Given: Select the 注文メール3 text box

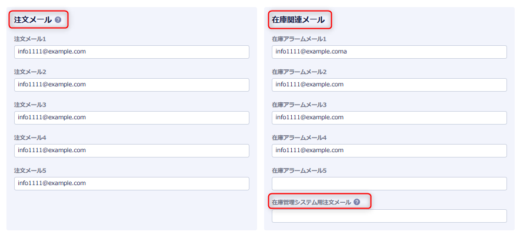Looking at the screenshot, I should (132, 118).
